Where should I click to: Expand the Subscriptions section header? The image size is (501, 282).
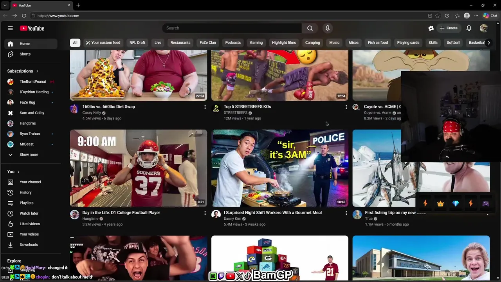click(23, 71)
